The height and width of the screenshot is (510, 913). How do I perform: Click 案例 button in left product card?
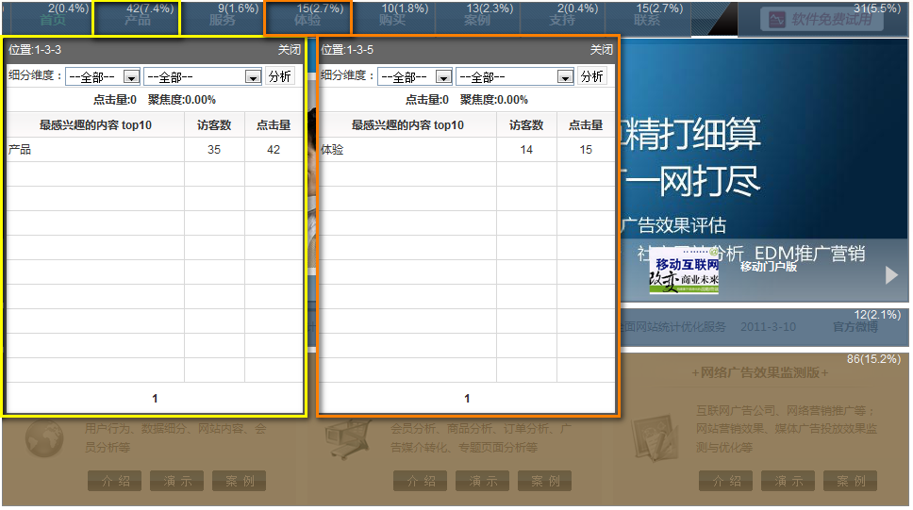pos(240,482)
